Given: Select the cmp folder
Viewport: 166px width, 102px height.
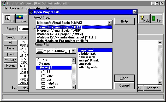Looking at the screenshot, I should pyautogui.click(x=54, y=76).
